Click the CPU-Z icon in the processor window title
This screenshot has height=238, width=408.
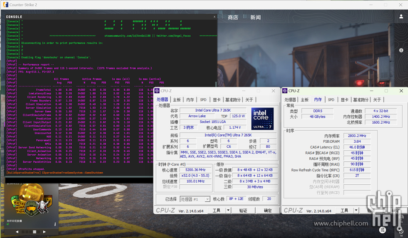(x=157, y=91)
